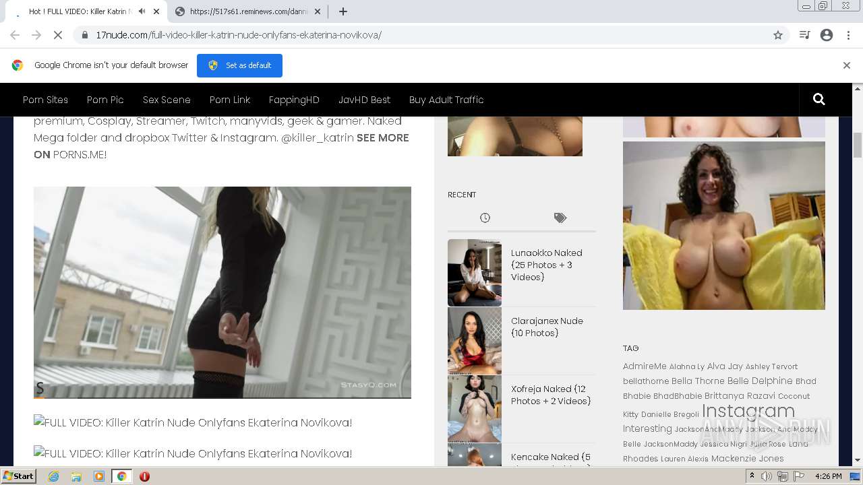View site info via the padlock icon
863x485 pixels.
click(x=84, y=35)
